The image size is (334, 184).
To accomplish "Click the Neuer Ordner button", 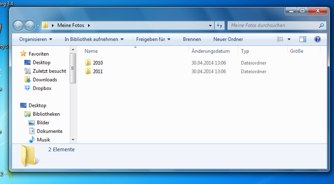I will (228, 39).
